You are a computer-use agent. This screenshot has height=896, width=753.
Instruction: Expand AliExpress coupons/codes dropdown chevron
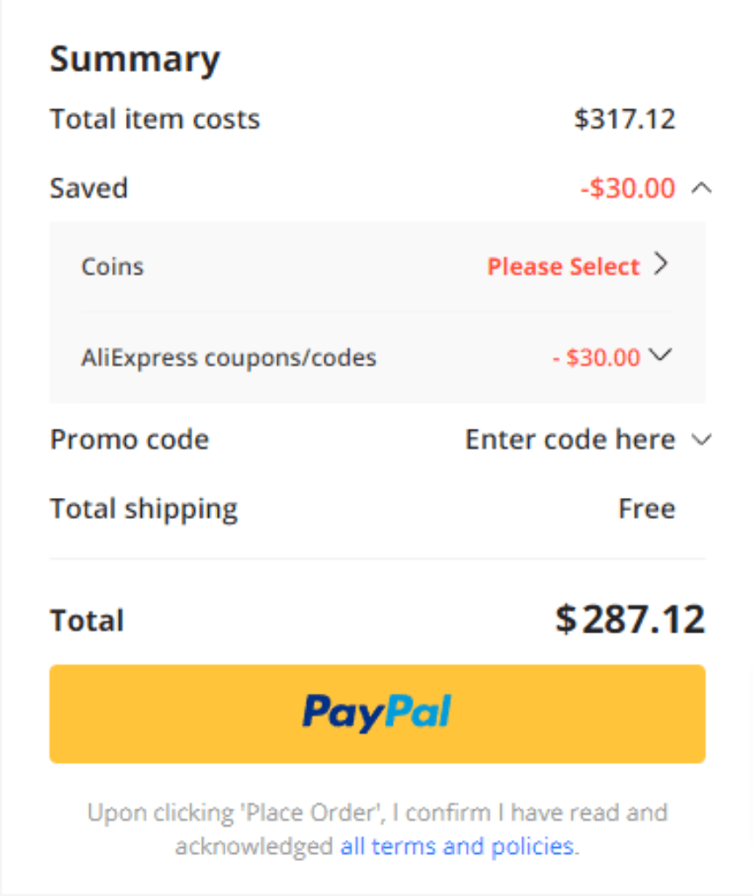click(x=660, y=355)
